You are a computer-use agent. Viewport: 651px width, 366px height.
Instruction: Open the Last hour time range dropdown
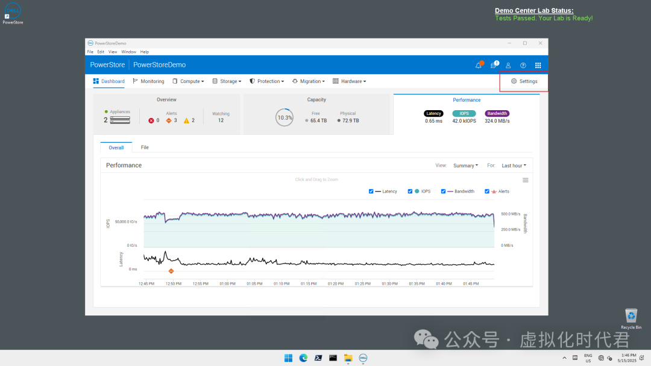point(514,166)
